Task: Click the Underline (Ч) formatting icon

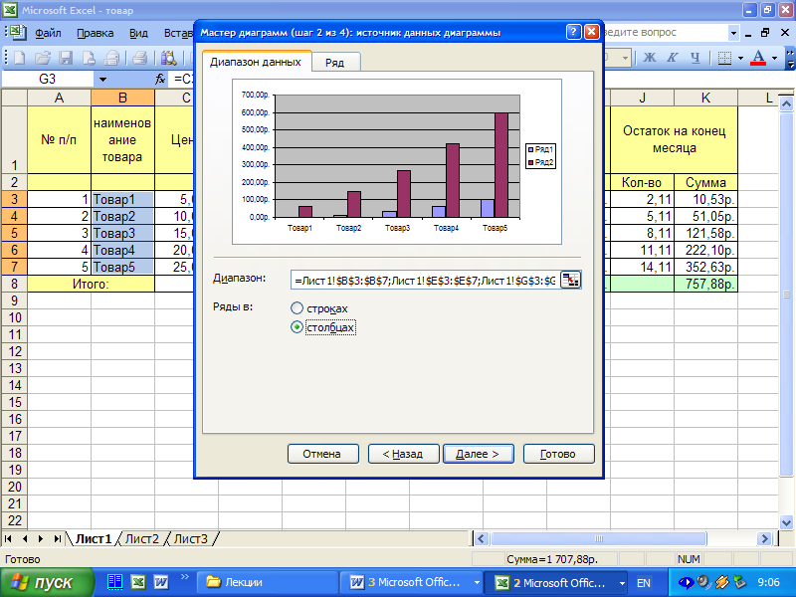Action: 696,58
